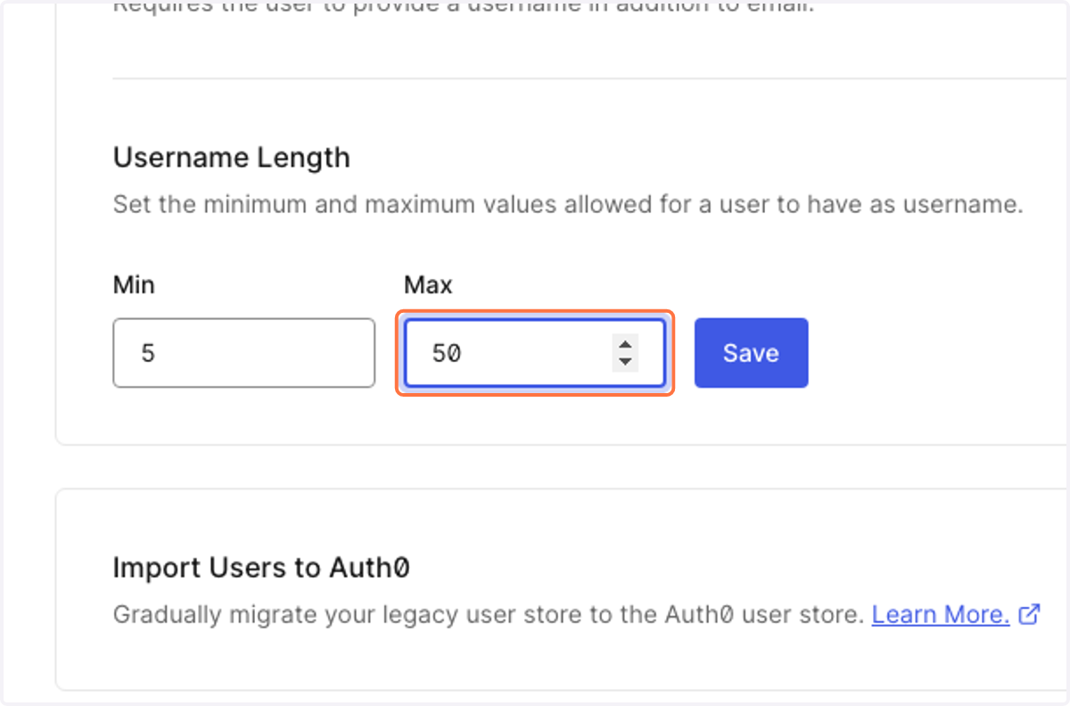Select the Import Users to Auth0 heading
1070x706 pixels.
(261, 567)
